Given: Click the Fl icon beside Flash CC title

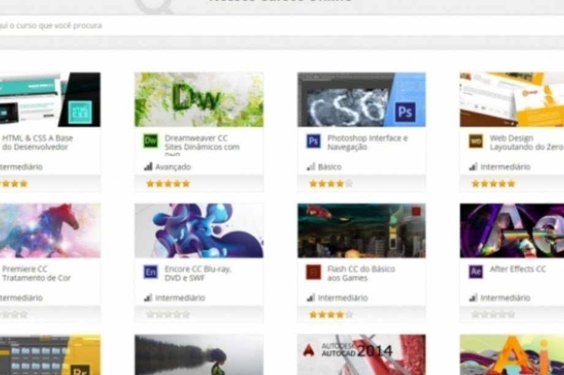Looking at the screenshot, I should (313, 272).
